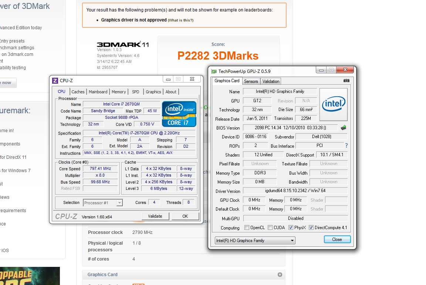This screenshot has height=285, width=426.
Task: Select the Graphics Card tab in GPU-Z
Action: 227,81
